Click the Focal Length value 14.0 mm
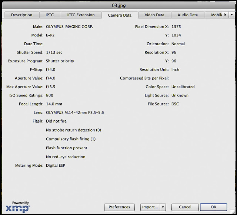Image resolution: width=237 pixels, height=215 pixels. point(54,104)
